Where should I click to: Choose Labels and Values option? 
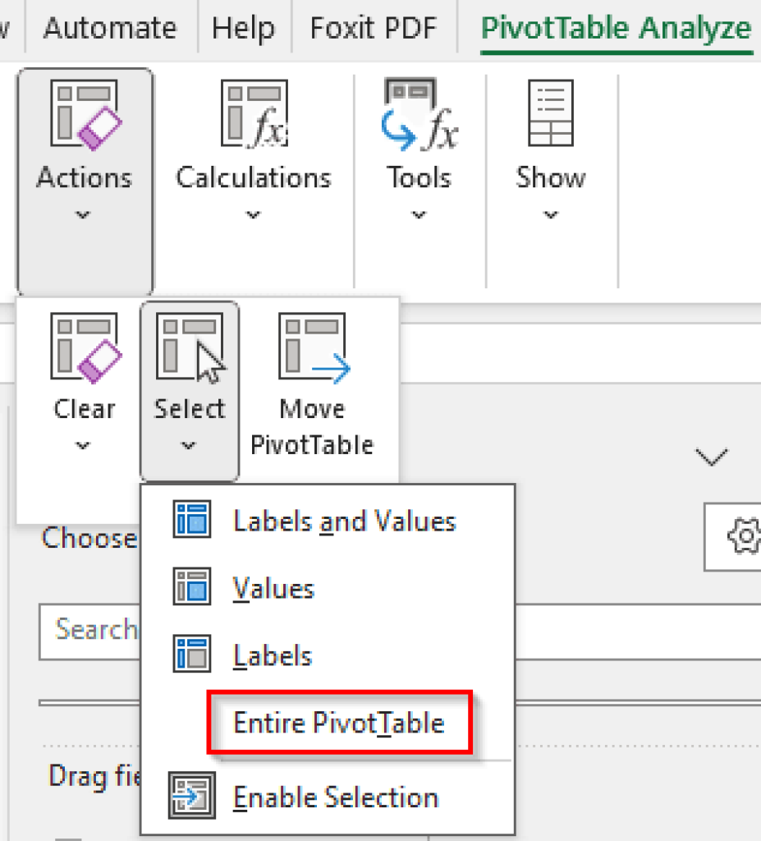coord(345,521)
